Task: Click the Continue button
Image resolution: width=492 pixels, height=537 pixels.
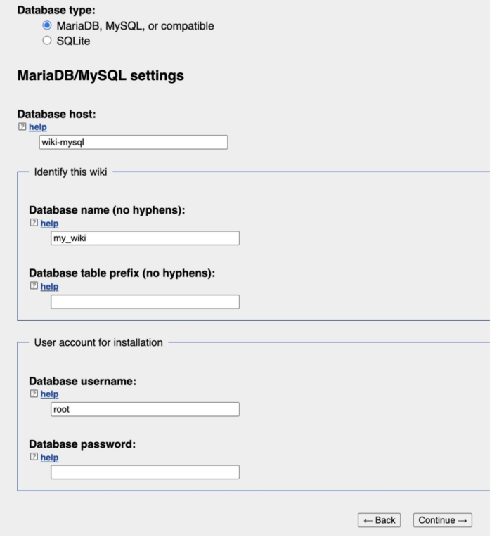Action: click(x=442, y=520)
